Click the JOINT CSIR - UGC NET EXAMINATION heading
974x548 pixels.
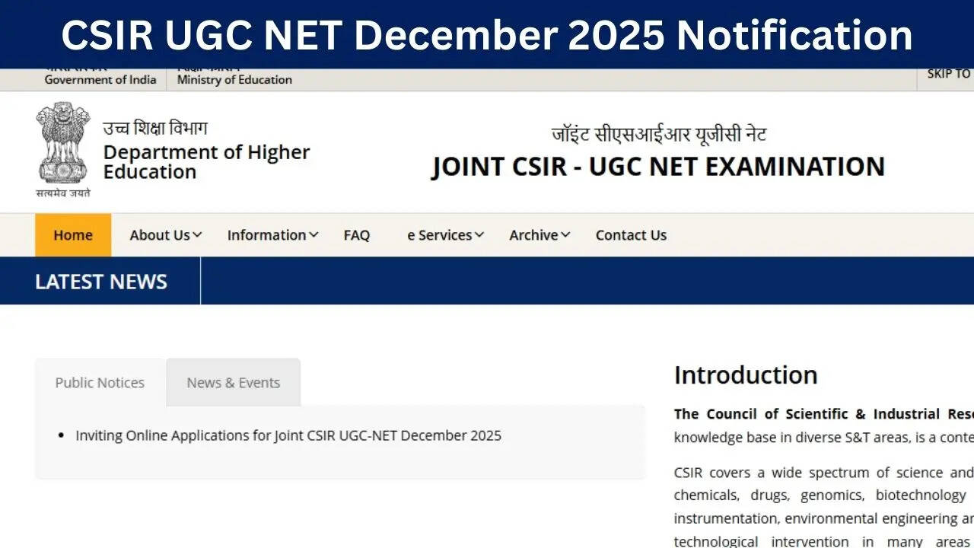(x=658, y=167)
